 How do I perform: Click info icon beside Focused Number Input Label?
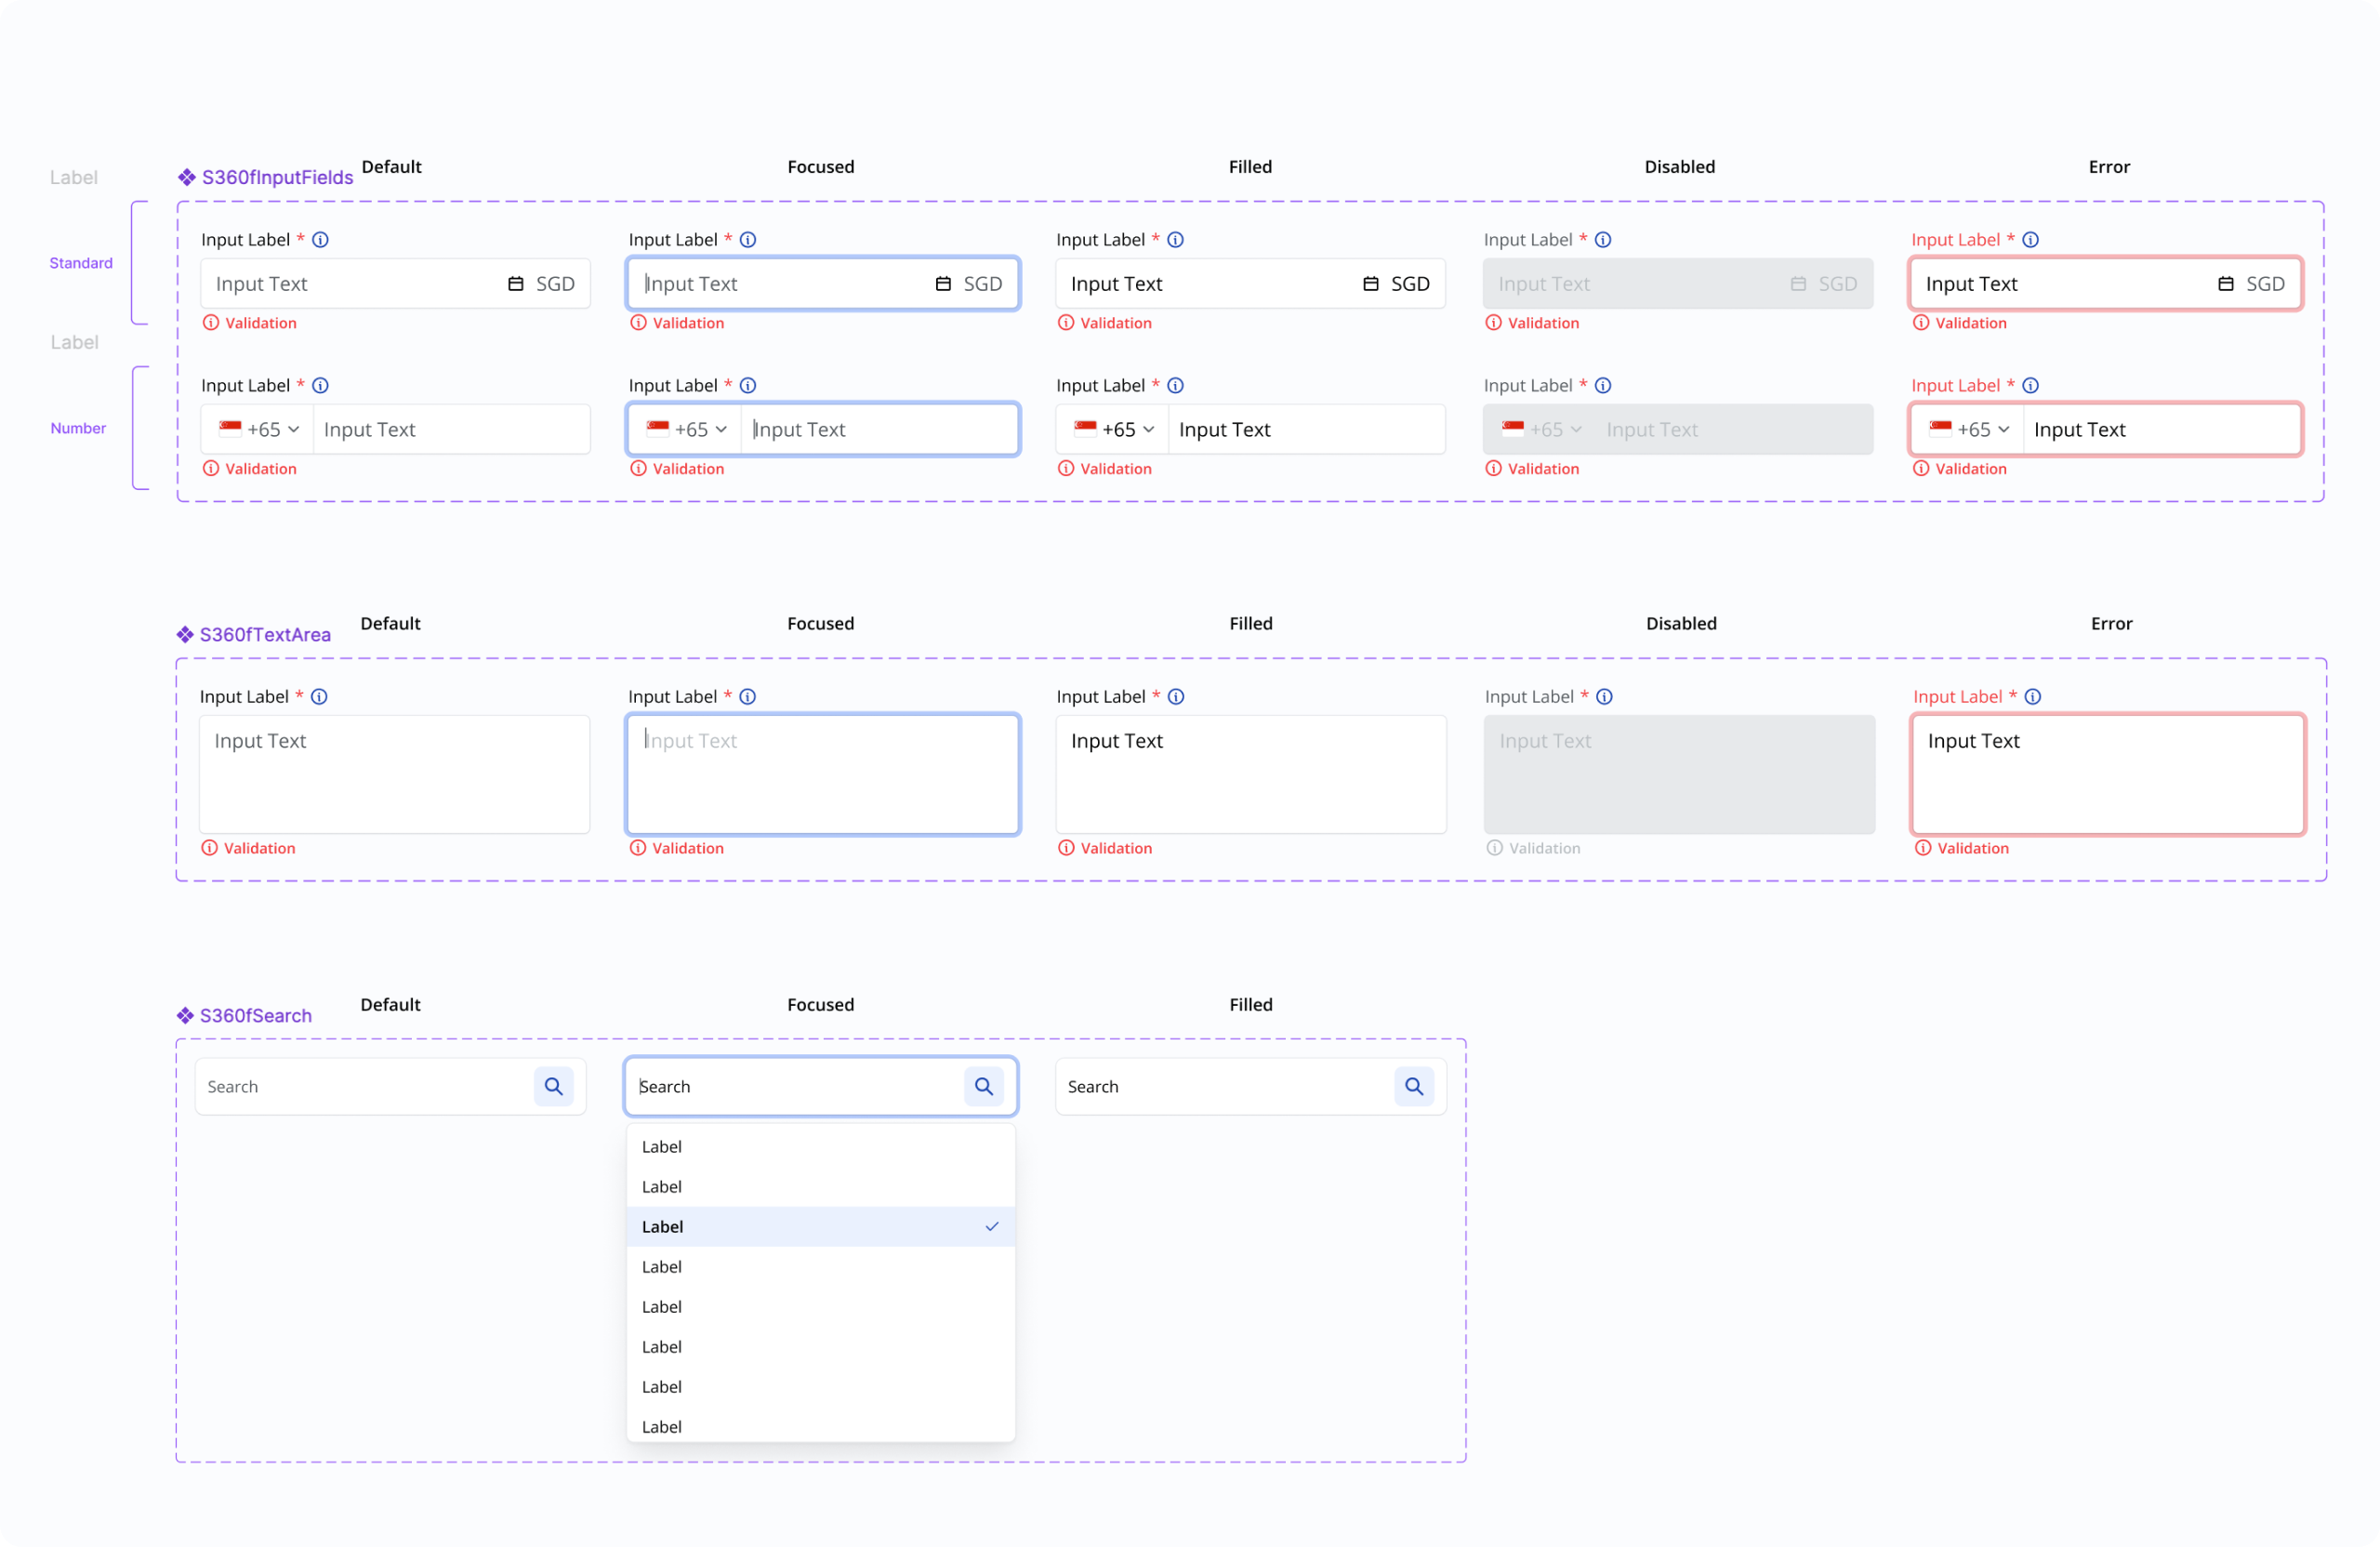pos(748,386)
